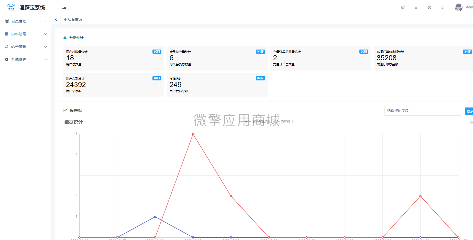This screenshot has width=473, height=240.
Task: Download the chart as image icon
Action: [x=471, y=123]
